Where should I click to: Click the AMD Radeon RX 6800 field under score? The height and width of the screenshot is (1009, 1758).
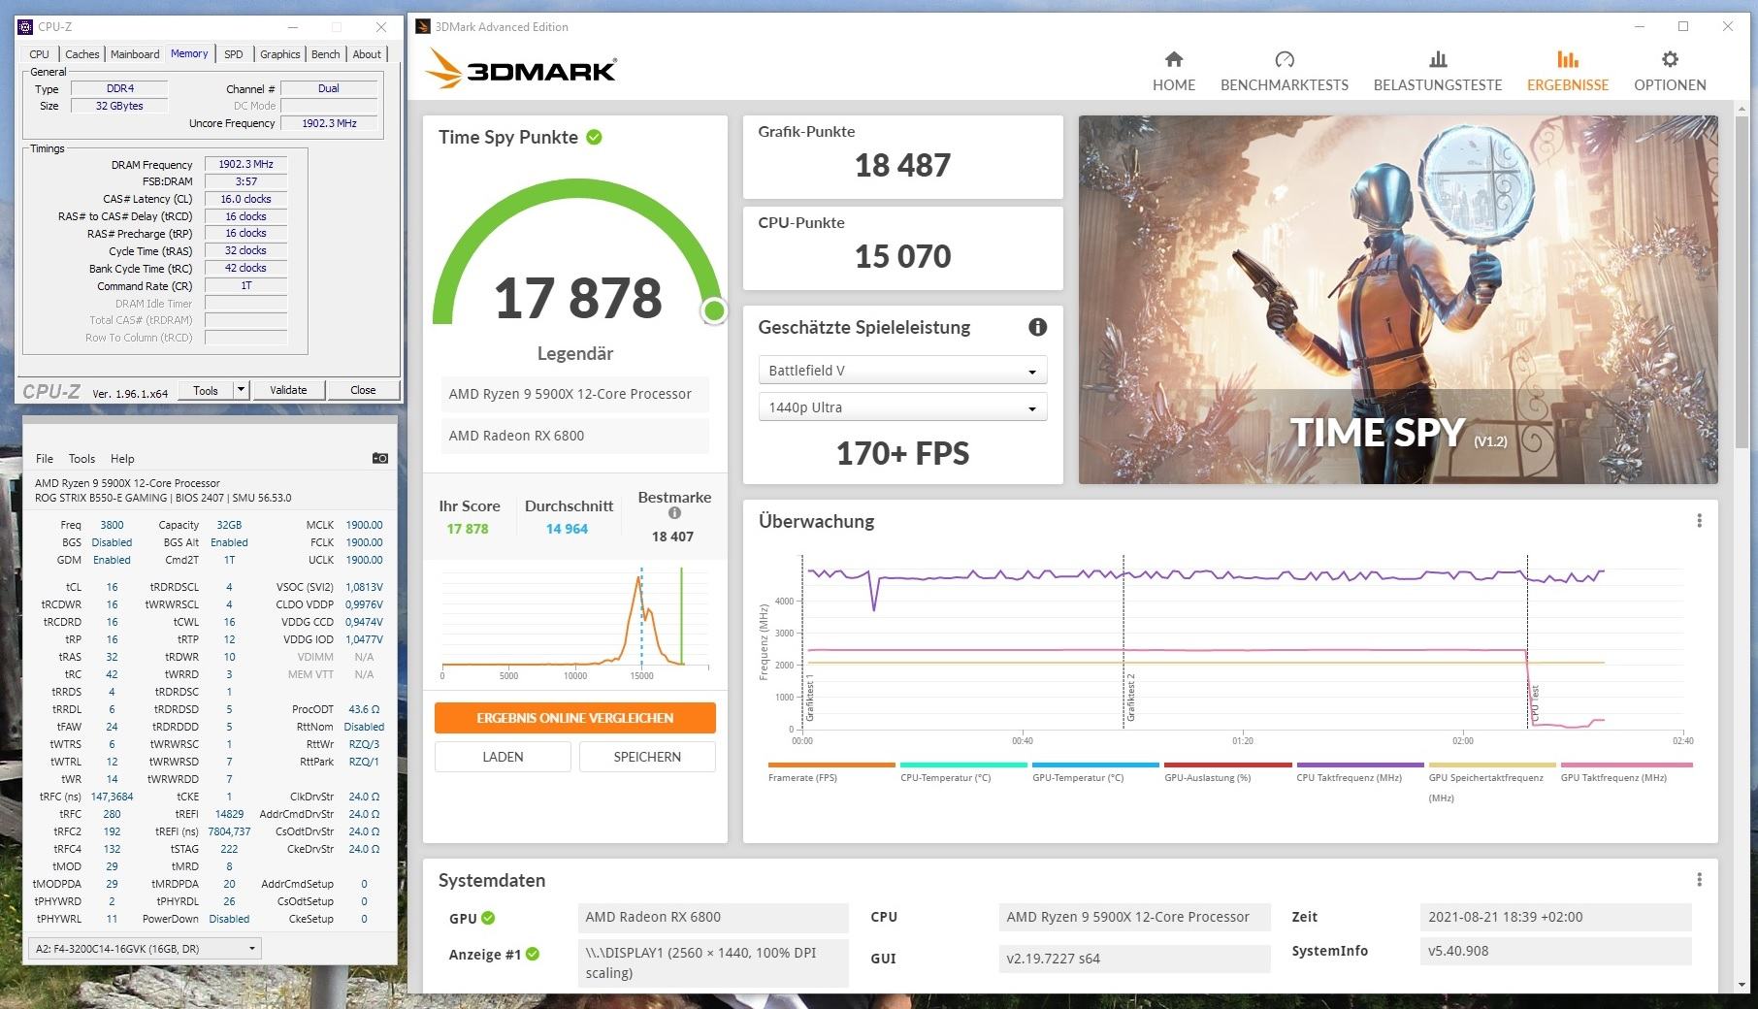point(574,436)
